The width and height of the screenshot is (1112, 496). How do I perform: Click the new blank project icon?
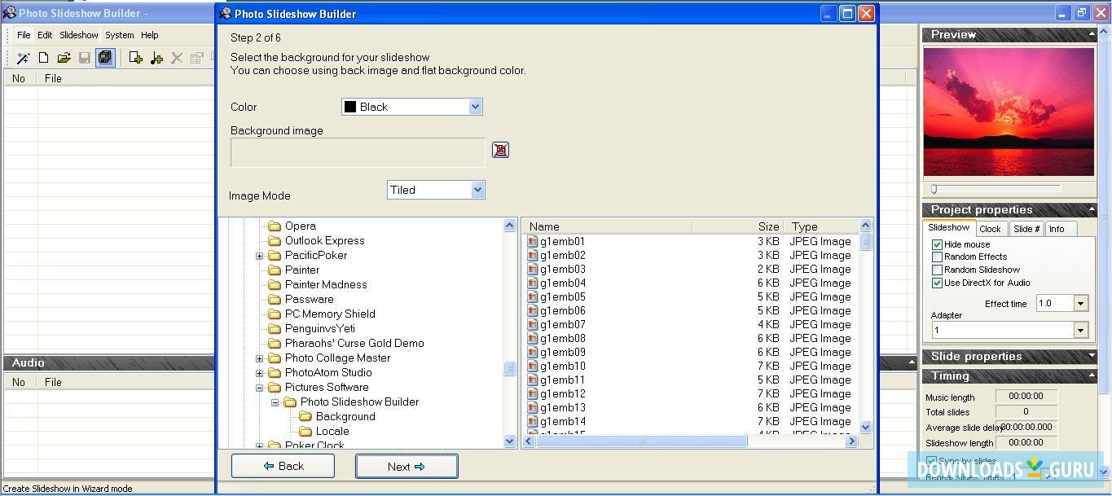pyautogui.click(x=43, y=58)
